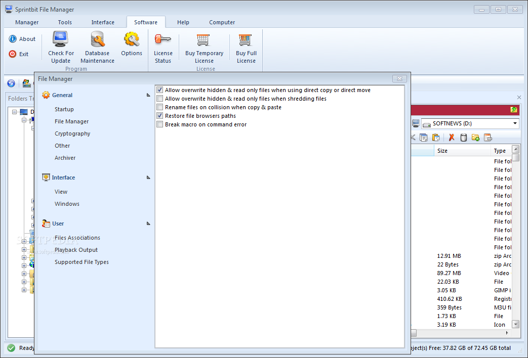This screenshot has height=358, width=528.
Task: Select Buy Full License cart
Action: (x=246, y=39)
